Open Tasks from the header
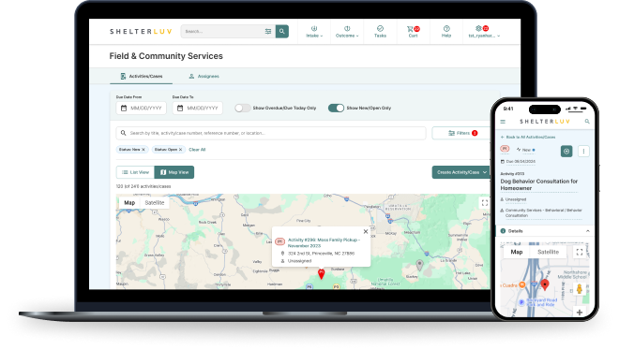619x350 pixels. click(x=380, y=32)
